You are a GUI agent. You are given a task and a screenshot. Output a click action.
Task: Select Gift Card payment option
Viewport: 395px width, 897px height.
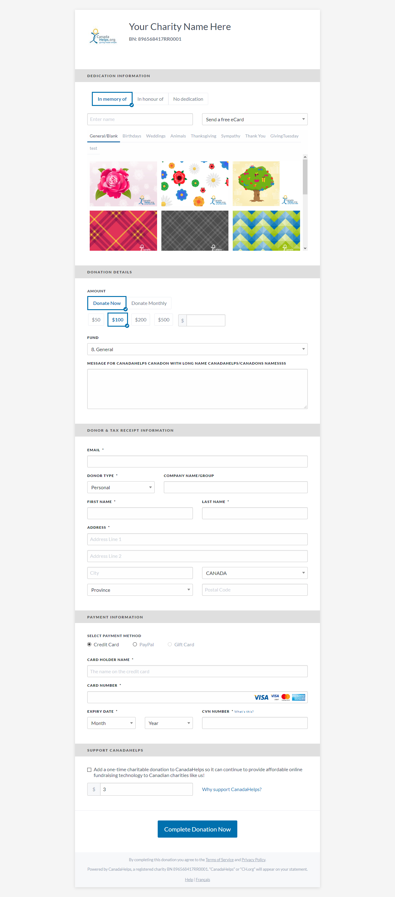[170, 644]
